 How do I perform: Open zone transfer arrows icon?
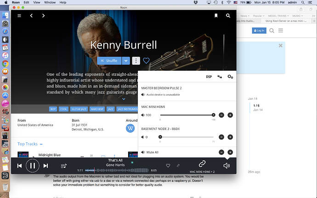click(x=220, y=77)
